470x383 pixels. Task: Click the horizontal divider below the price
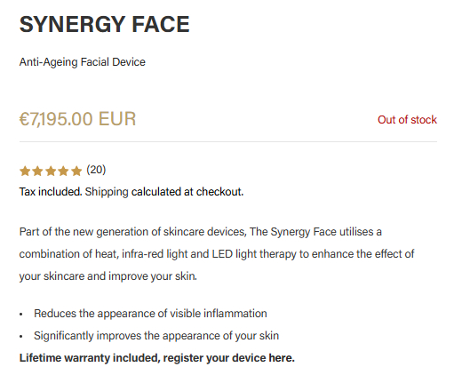click(228, 141)
